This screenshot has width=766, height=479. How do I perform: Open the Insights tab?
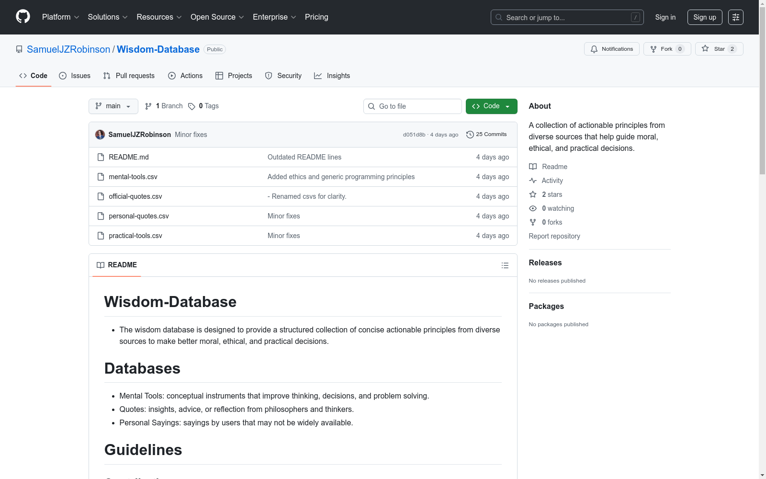pyautogui.click(x=332, y=76)
